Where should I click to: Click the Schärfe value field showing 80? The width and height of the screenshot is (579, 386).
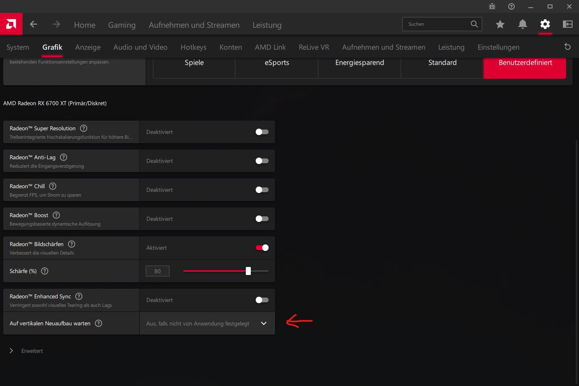click(158, 271)
